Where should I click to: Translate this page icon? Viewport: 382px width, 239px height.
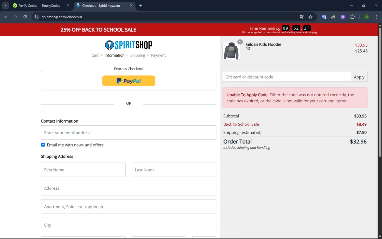point(302,17)
